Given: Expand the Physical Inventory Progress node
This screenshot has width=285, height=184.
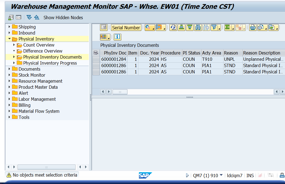Looking at the screenshot, I should point(14,63).
